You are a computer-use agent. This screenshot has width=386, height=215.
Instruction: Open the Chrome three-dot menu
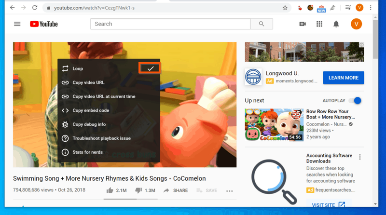371,8
